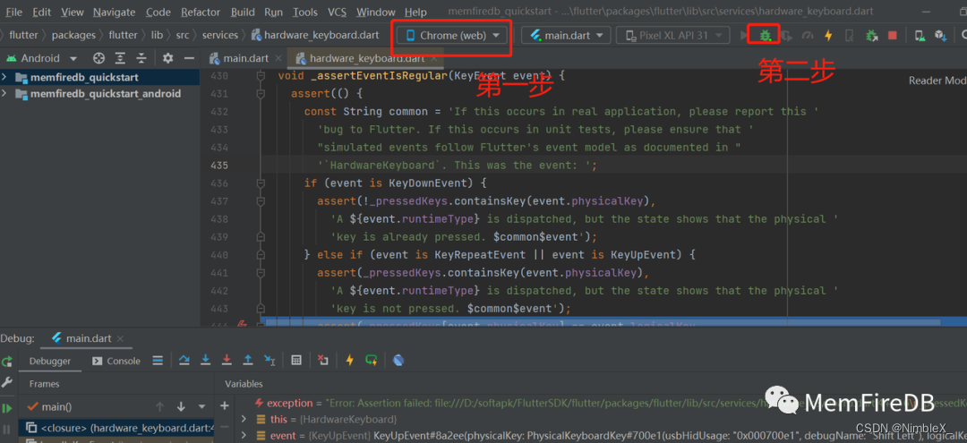
Task: Select opened file target icon in Project panel
Action: 98,58
